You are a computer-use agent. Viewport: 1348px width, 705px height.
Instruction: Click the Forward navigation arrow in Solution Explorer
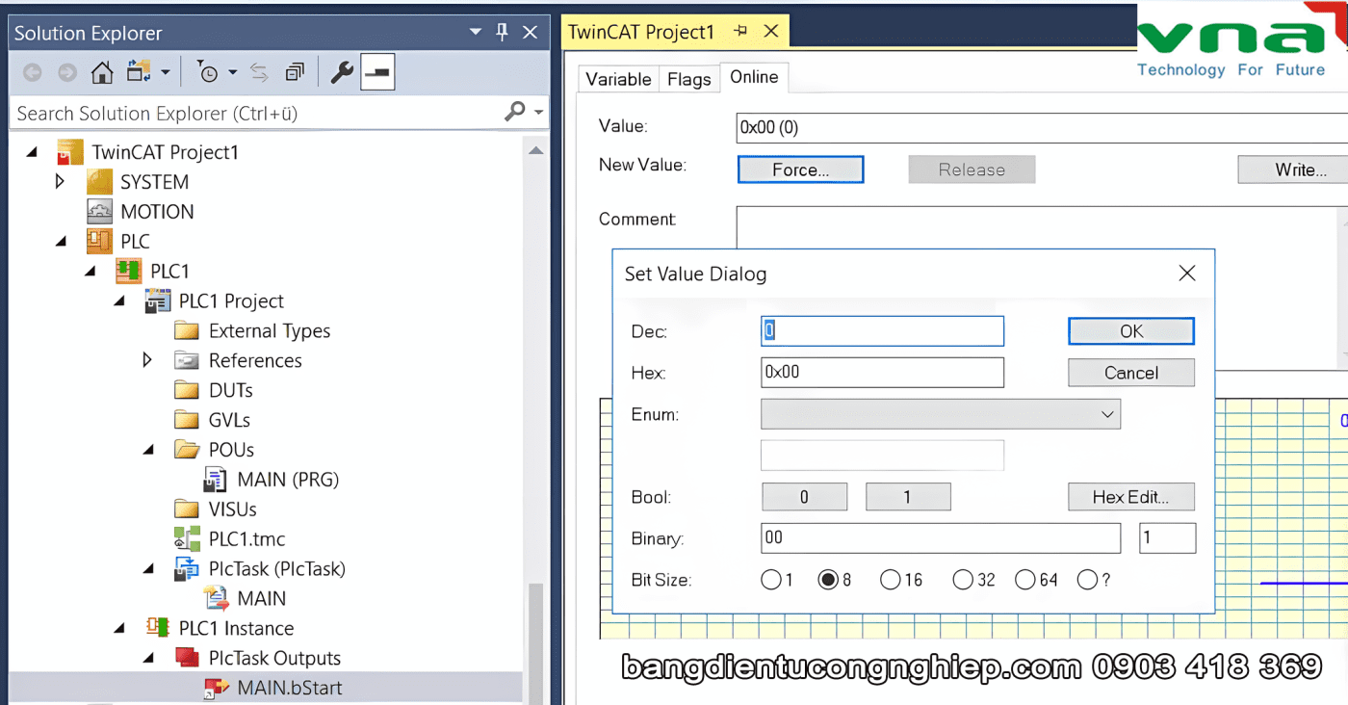(x=66, y=72)
